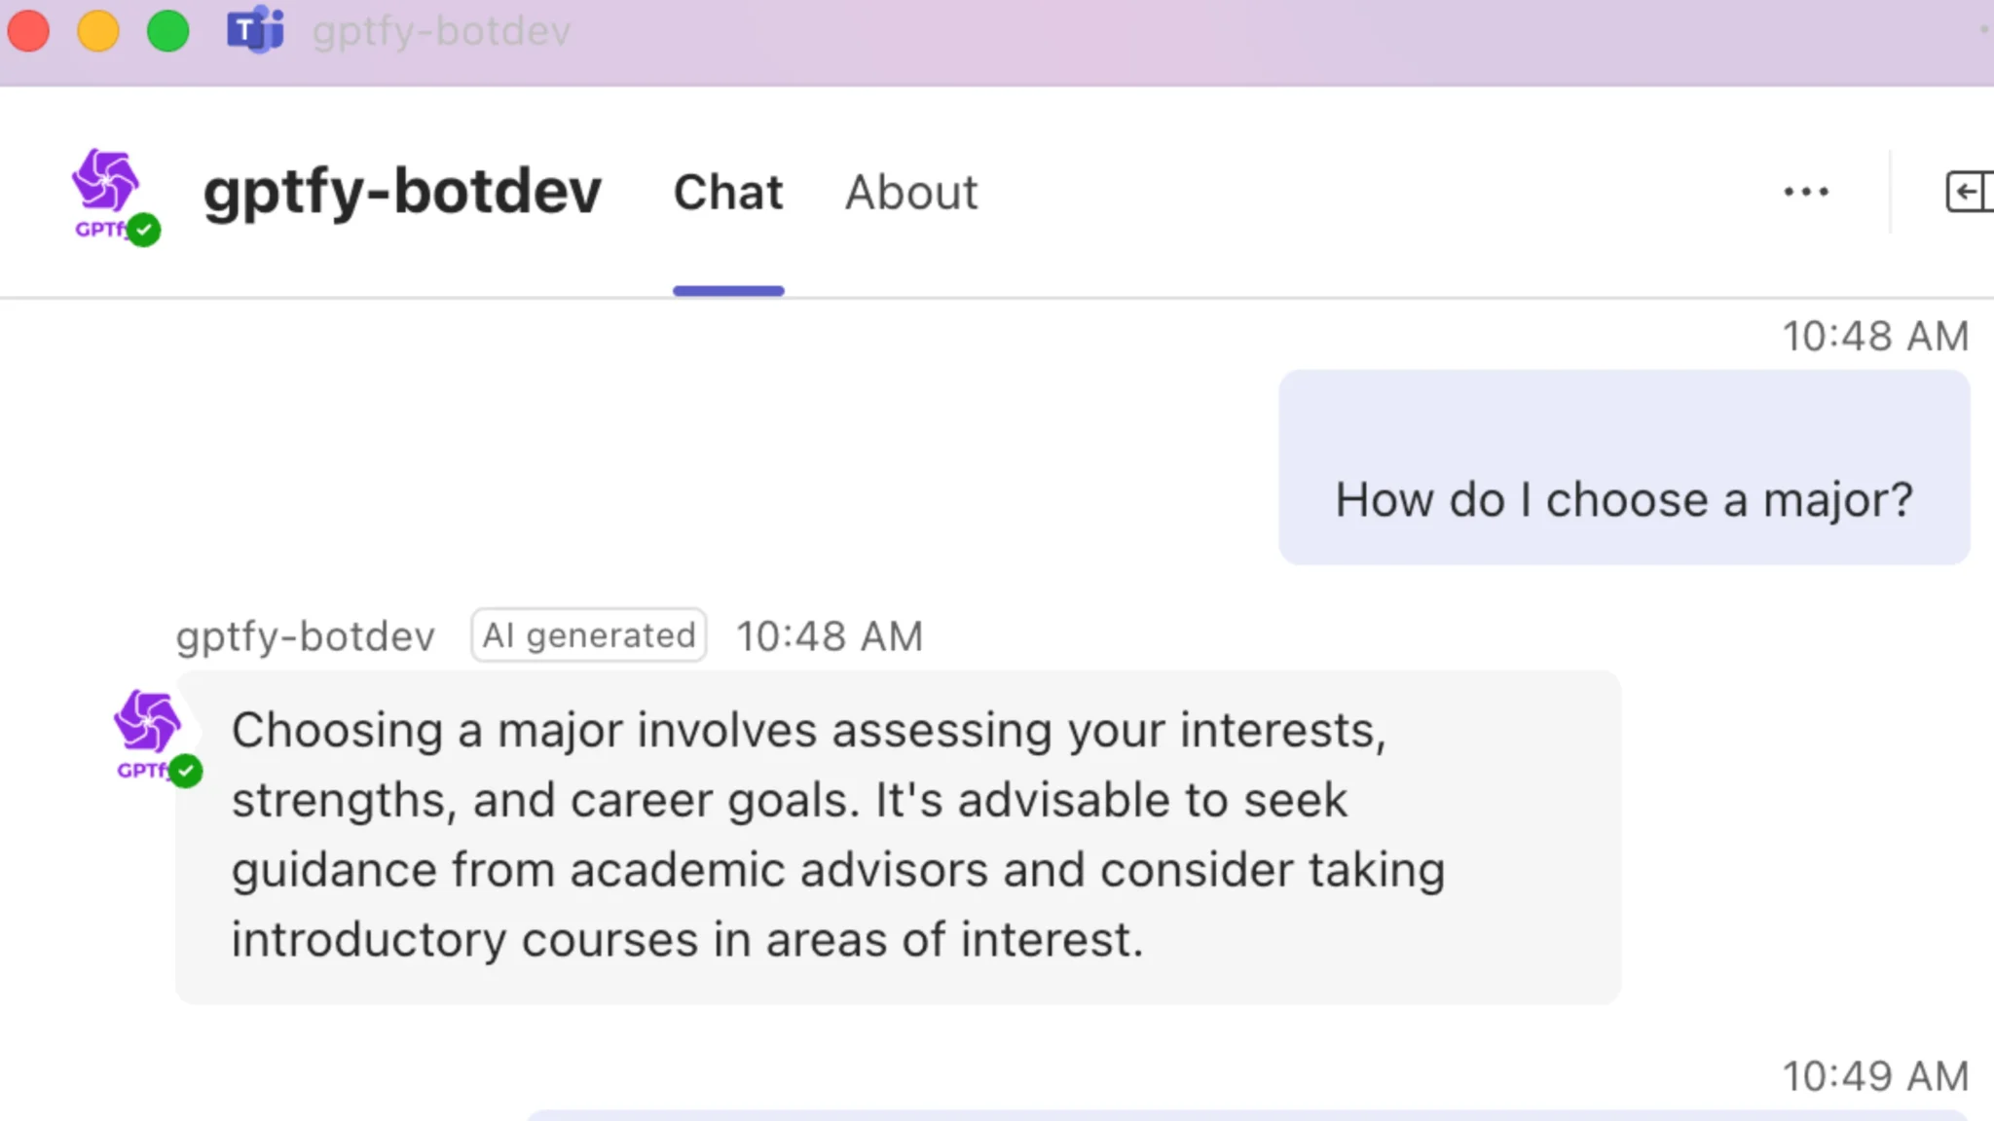
Task: Switch to the Chat tab
Action: pyautogui.click(x=728, y=192)
